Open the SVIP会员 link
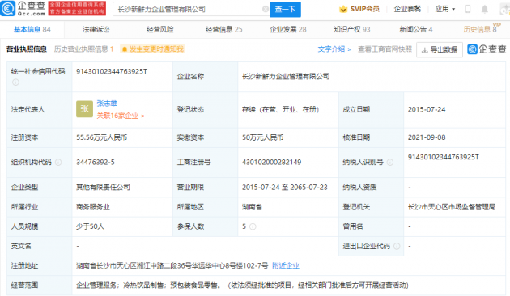The height and width of the screenshot is (296, 510). tap(364, 9)
